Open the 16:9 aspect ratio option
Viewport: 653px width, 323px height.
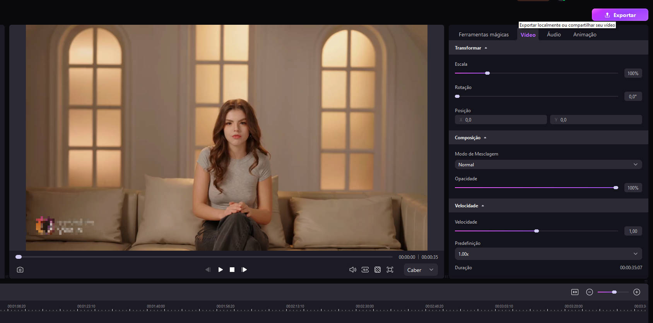(365, 270)
